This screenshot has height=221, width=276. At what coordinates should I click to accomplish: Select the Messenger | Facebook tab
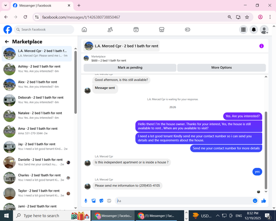coord(42,6)
